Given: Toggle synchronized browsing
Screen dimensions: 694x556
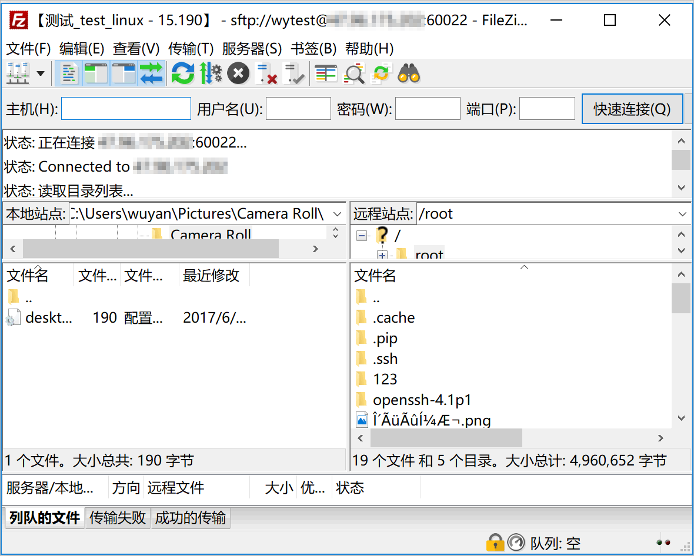Looking at the screenshot, I should (x=381, y=73).
